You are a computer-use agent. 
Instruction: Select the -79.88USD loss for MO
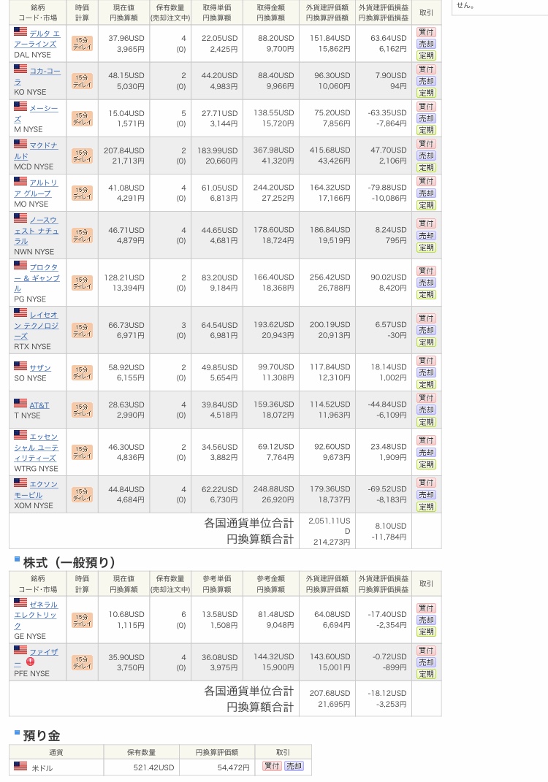click(x=387, y=188)
